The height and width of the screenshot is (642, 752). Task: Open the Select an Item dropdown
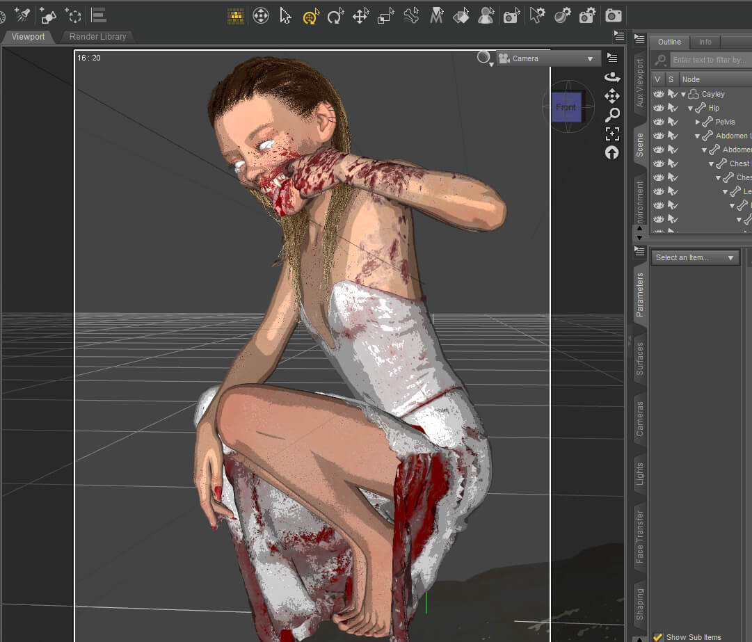(x=695, y=257)
